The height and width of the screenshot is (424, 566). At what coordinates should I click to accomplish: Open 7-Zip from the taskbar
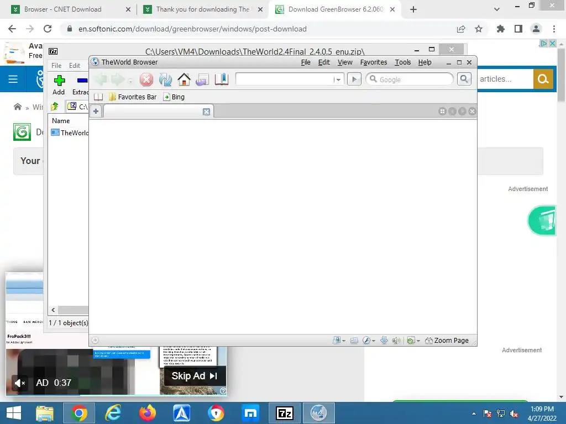(x=285, y=413)
